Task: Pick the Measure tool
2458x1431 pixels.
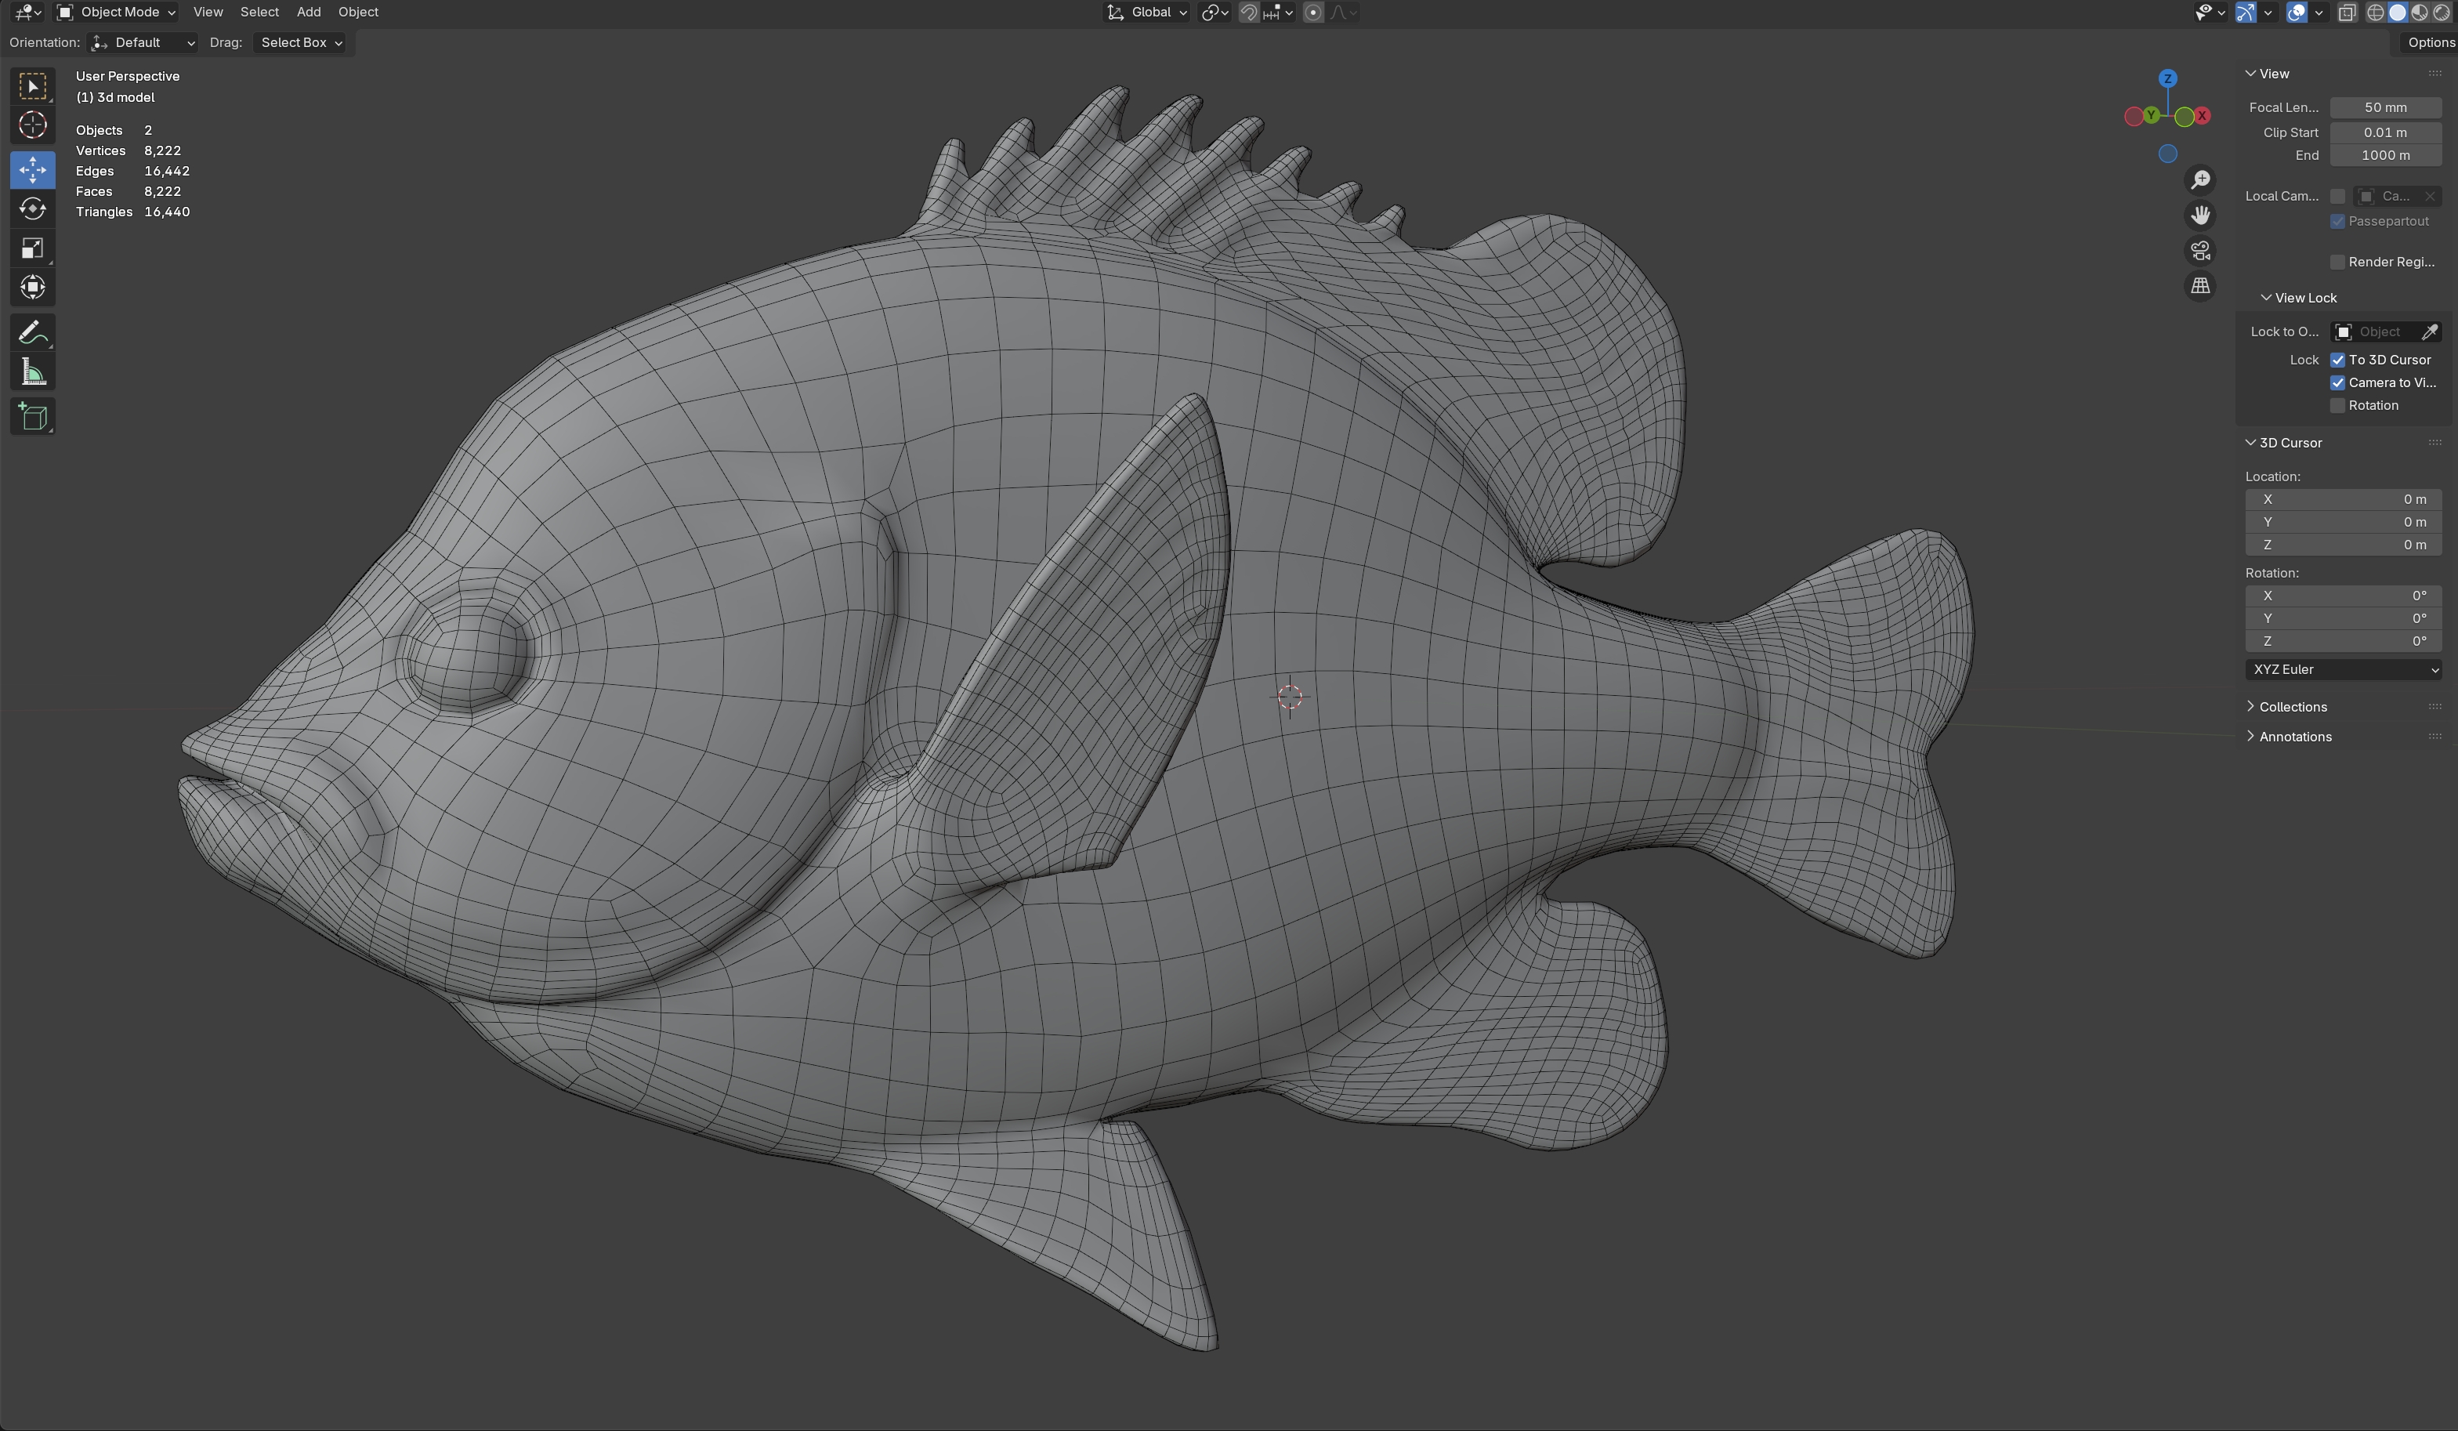Action: pos(32,372)
